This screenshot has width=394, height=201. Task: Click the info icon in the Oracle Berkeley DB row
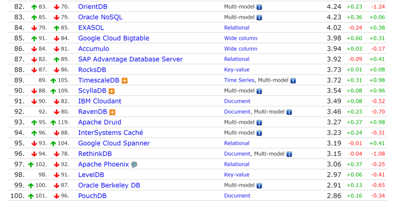[x=259, y=186]
